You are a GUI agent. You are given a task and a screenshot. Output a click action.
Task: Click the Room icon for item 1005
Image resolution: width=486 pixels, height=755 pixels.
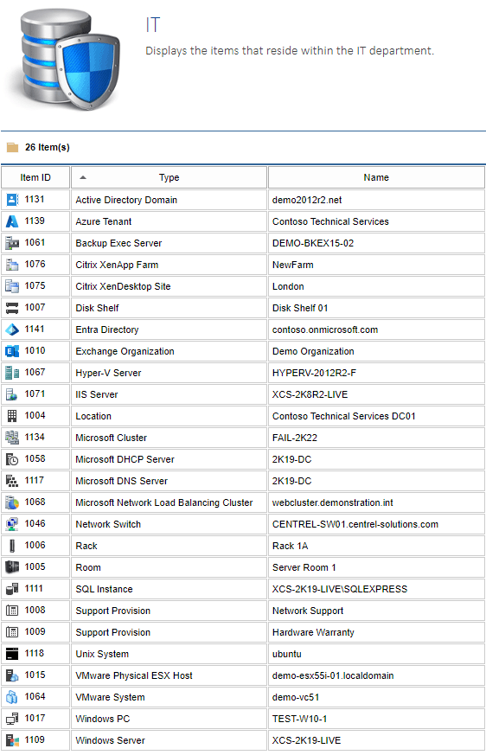(12, 567)
